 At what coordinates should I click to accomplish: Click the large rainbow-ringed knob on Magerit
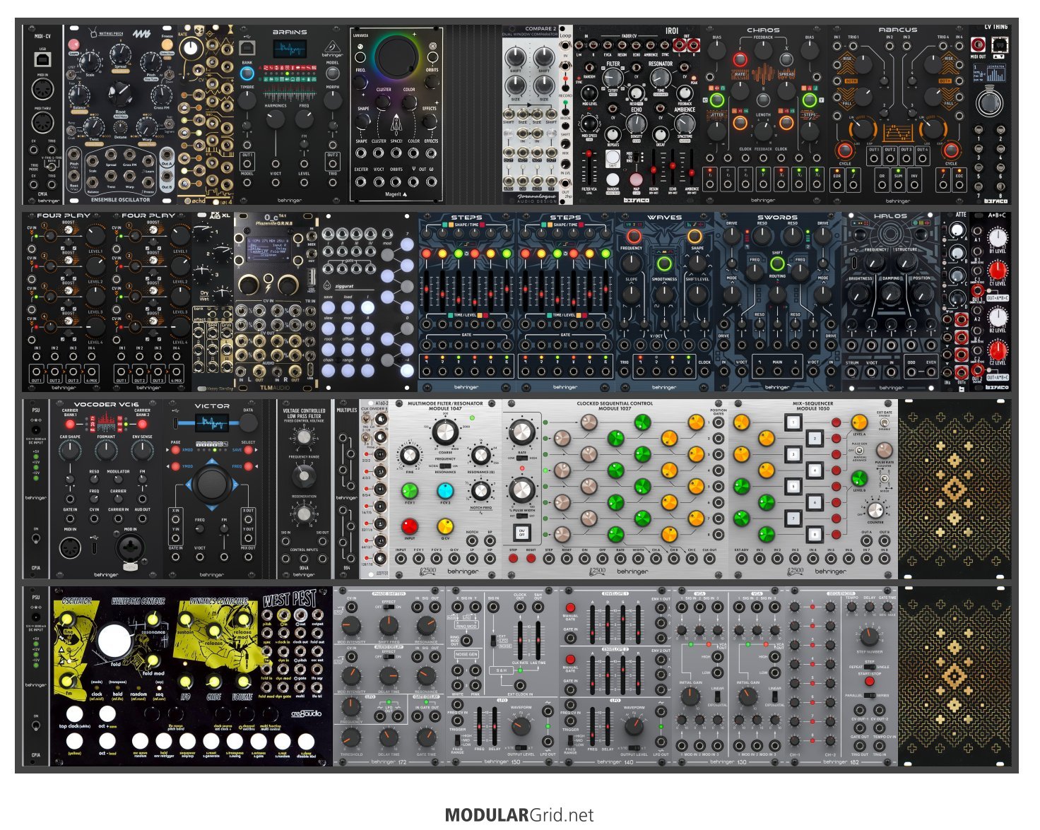[x=397, y=59]
